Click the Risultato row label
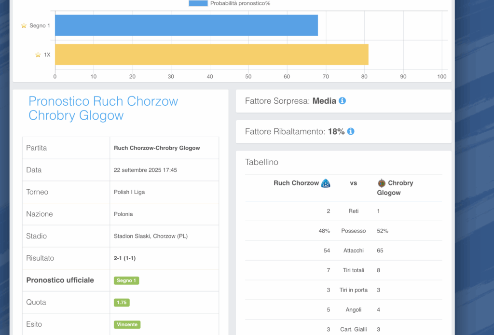494x335 pixels. pos(40,258)
